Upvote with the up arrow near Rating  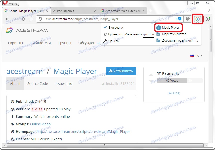[151, 75]
